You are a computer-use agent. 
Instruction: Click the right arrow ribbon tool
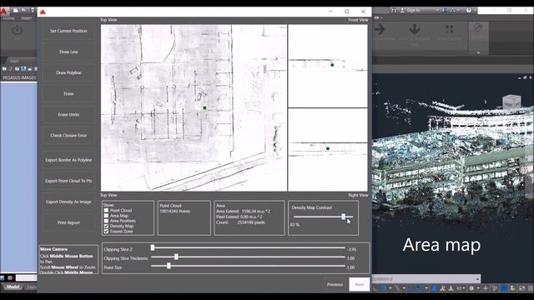click(x=380, y=29)
